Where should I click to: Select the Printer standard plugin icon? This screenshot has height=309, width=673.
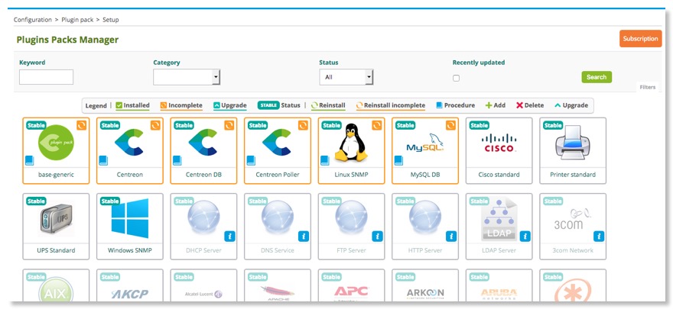(572, 143)
